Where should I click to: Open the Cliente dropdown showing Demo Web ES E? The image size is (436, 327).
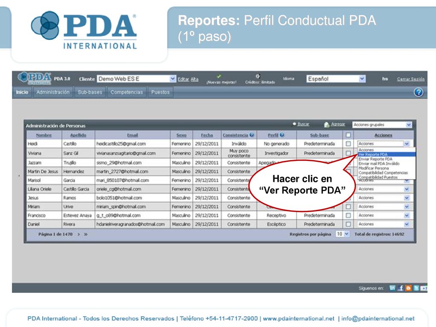click(x=137, y=79)
